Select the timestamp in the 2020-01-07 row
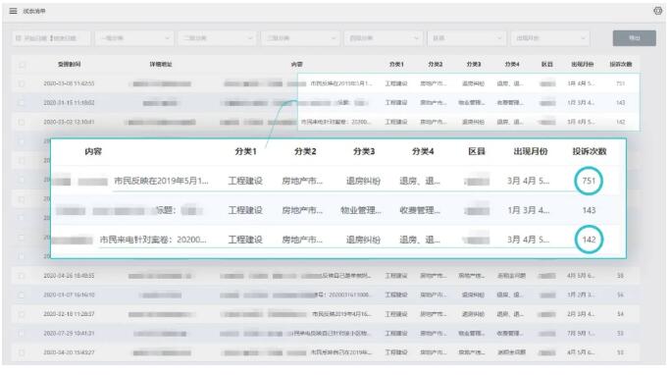 click(70, 295)
